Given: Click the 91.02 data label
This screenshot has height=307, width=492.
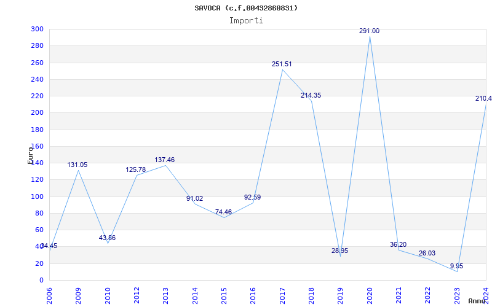Looking at the screenshot, I should (x=194, y=198).
